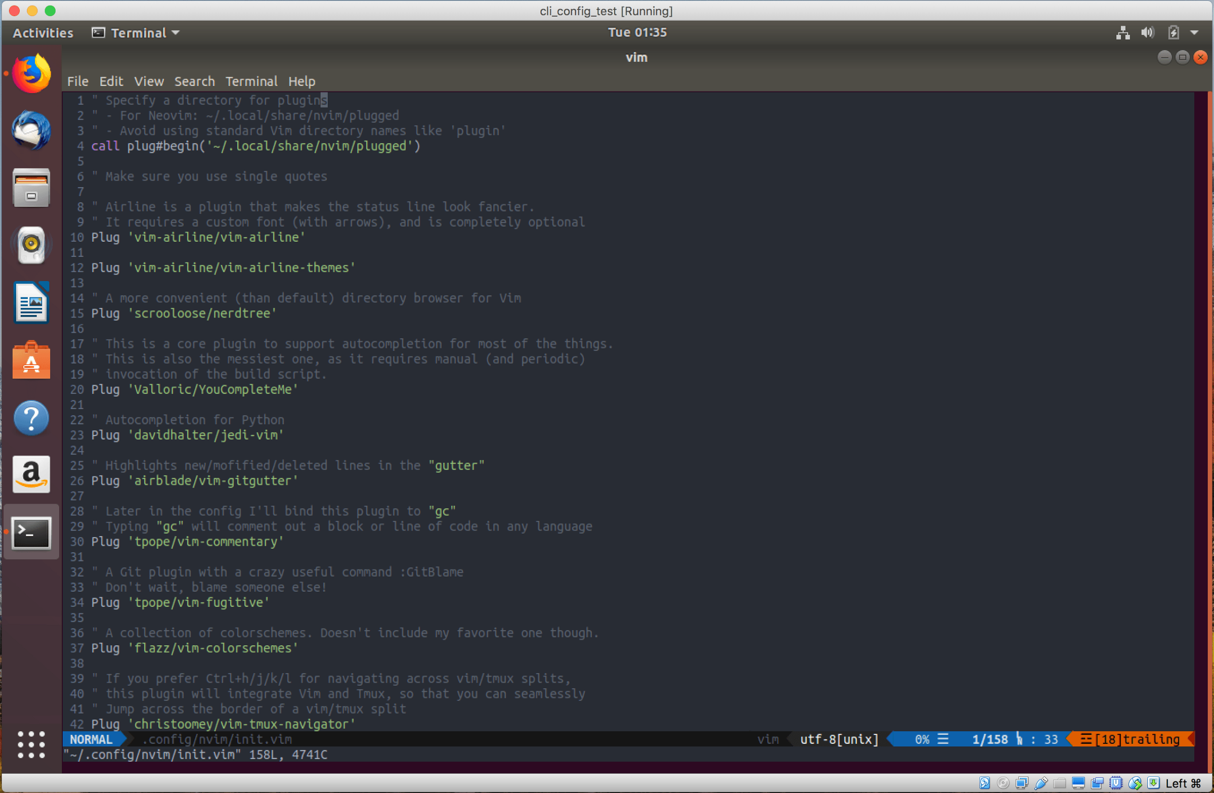Click the Activities button
Viewport: 1214px width, 793px height.
coord(43,33)
